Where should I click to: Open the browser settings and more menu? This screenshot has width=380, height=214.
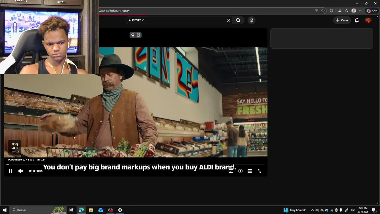[361, 11]
